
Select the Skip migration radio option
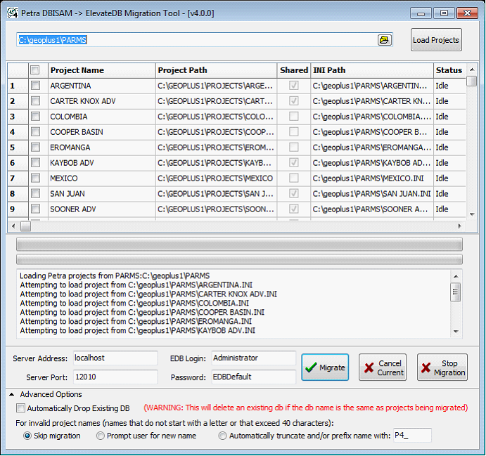click(28, 436)
